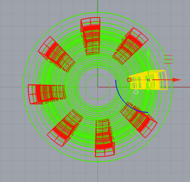The image size is (190, 182).
Task: Select the red seat block at upper right
Action: [x=130, y=46]
